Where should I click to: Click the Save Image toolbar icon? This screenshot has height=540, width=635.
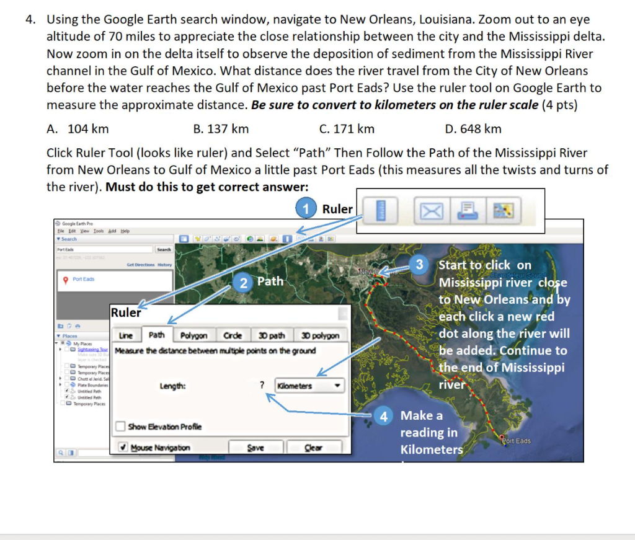coord(503,209)
